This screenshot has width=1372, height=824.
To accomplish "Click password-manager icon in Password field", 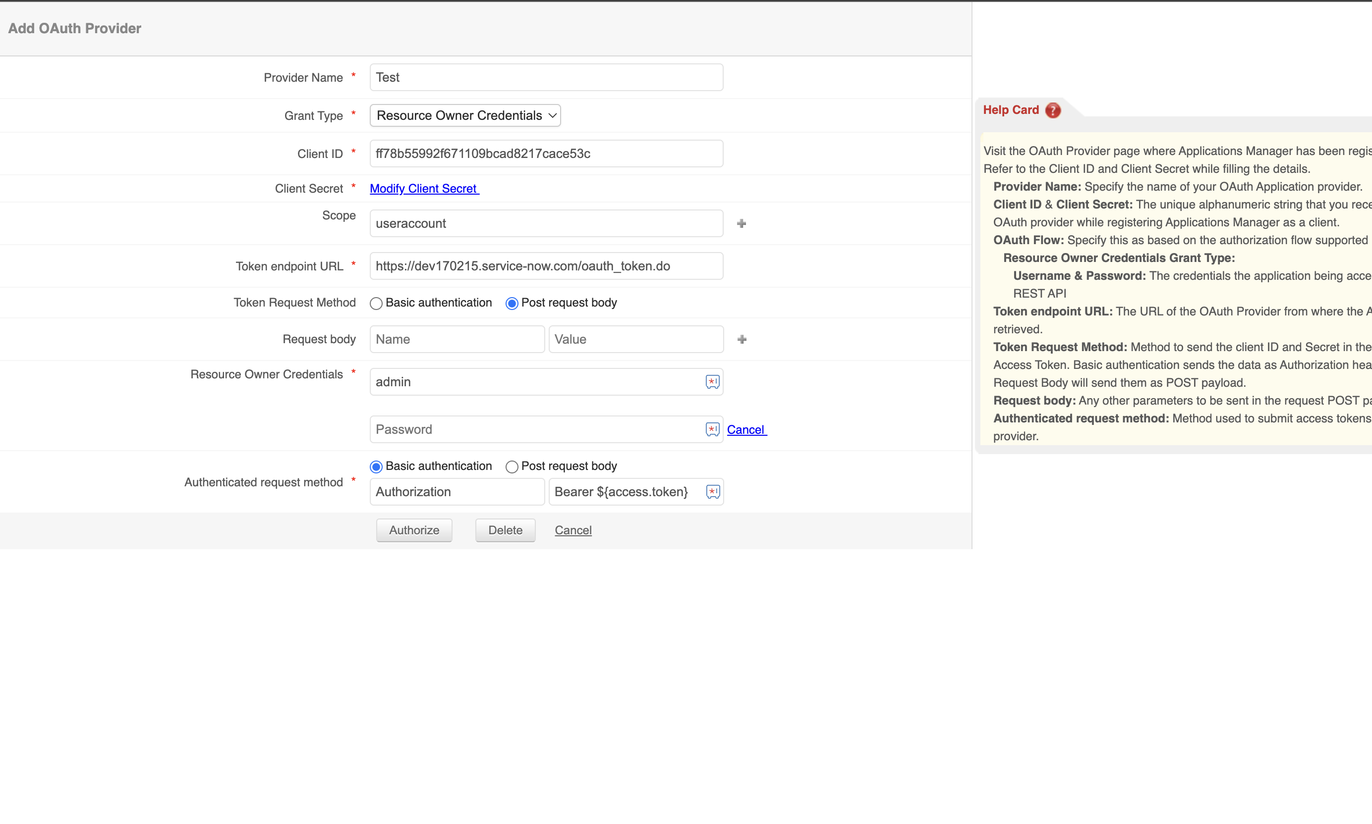I will click(712, 429).
